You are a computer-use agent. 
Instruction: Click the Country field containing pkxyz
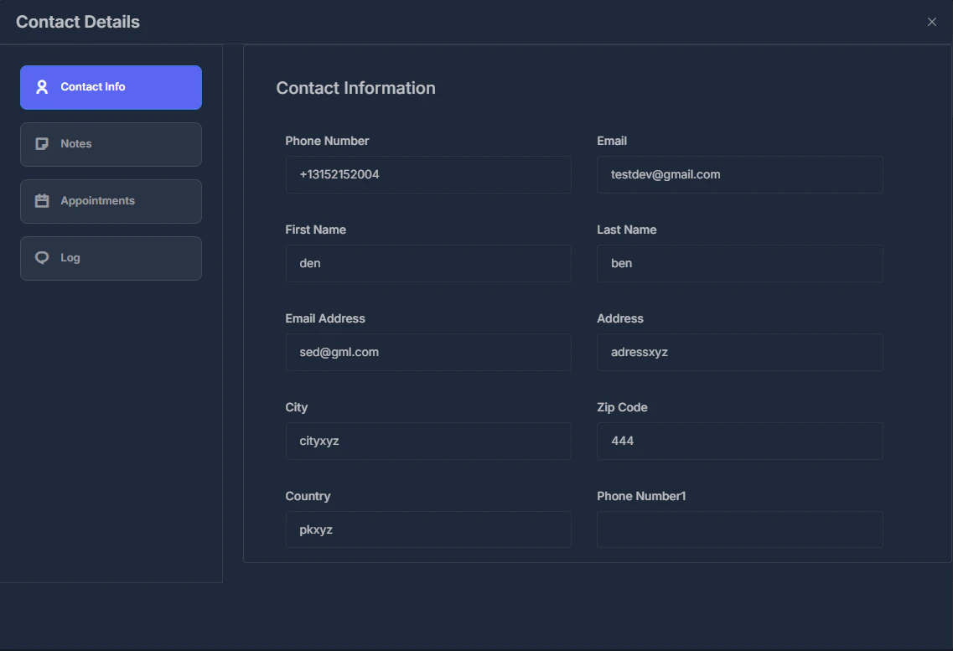pos(428,530)
